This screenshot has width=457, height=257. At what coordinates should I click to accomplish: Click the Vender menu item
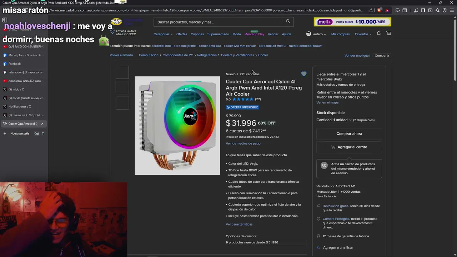(x=273, y=34)
